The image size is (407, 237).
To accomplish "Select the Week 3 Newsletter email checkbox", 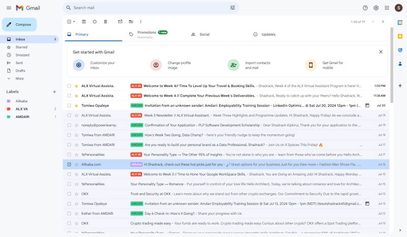I will pos(69,115).
